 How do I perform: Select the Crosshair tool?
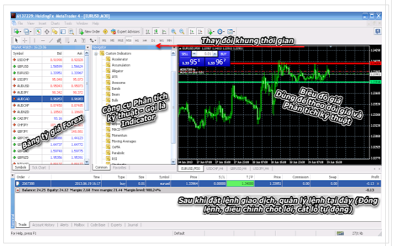(x=25, y=40)
